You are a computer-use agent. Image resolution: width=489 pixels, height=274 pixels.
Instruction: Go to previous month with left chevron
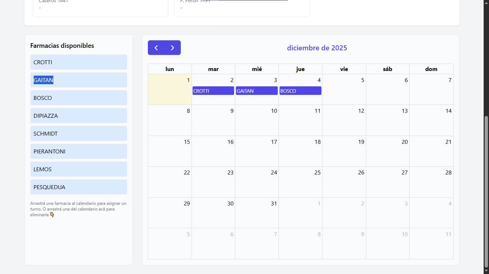pos(156,48)
